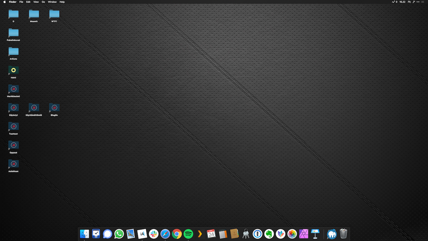Screen dimensions: 428x241
Task: Open 1Password from the Dock
Action: click(258, 234)
